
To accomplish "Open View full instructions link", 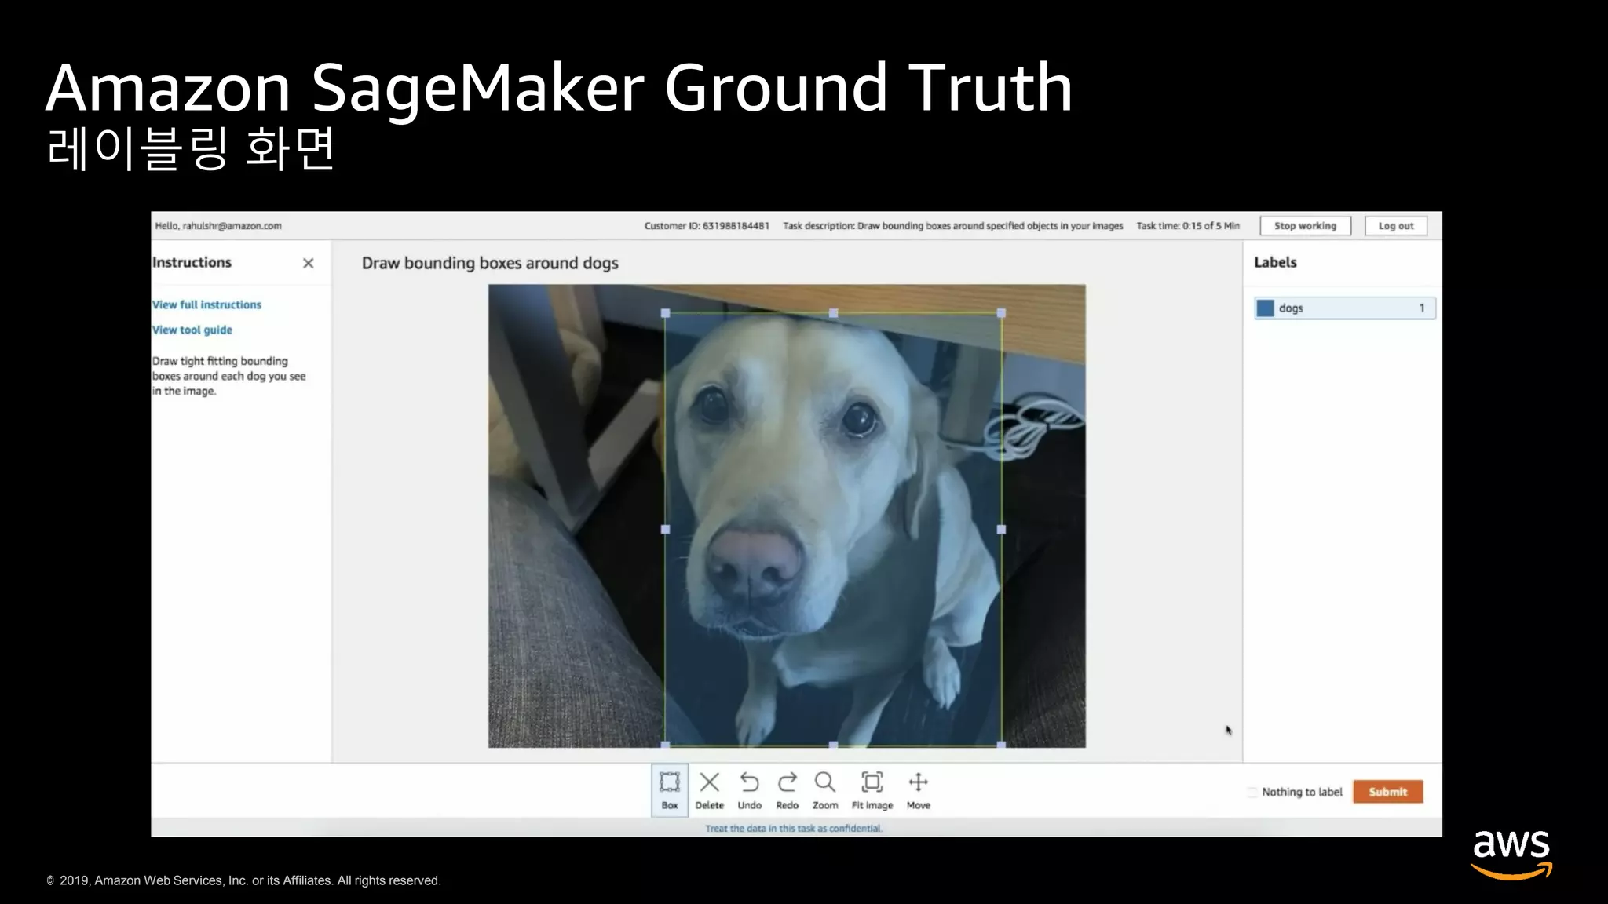I will [206, 304].
